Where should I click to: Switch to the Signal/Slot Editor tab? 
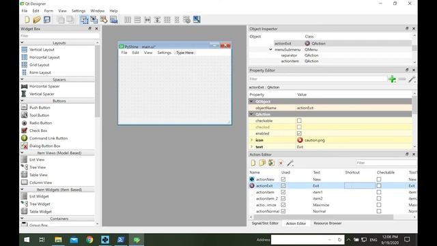tap(265, 223)
